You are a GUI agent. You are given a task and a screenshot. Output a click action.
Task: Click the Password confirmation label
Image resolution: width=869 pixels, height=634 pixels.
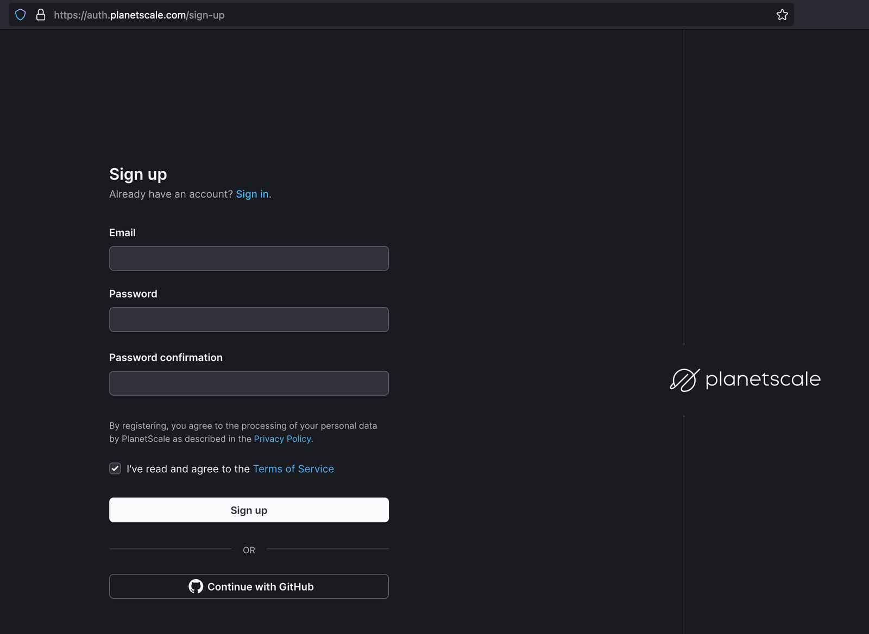point(166,358)
